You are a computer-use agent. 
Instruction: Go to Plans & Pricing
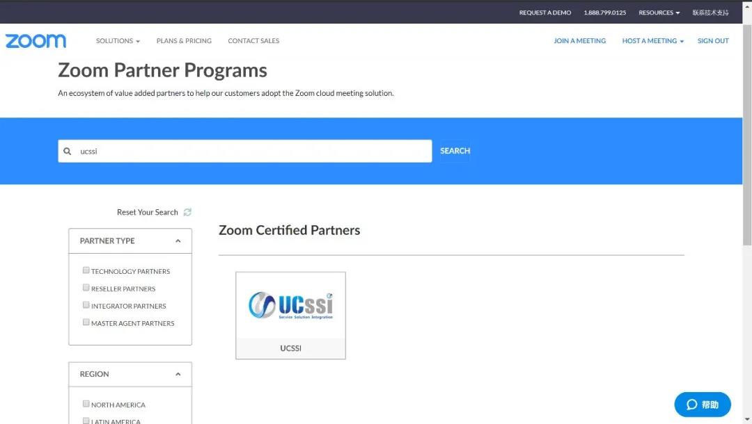(184, 41)
